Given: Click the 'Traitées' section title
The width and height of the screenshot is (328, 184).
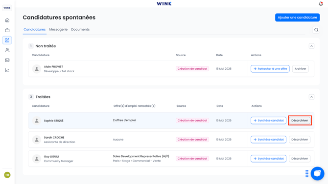Looking at the screenshot, I should pyautogui.click(x=43, y=97).
